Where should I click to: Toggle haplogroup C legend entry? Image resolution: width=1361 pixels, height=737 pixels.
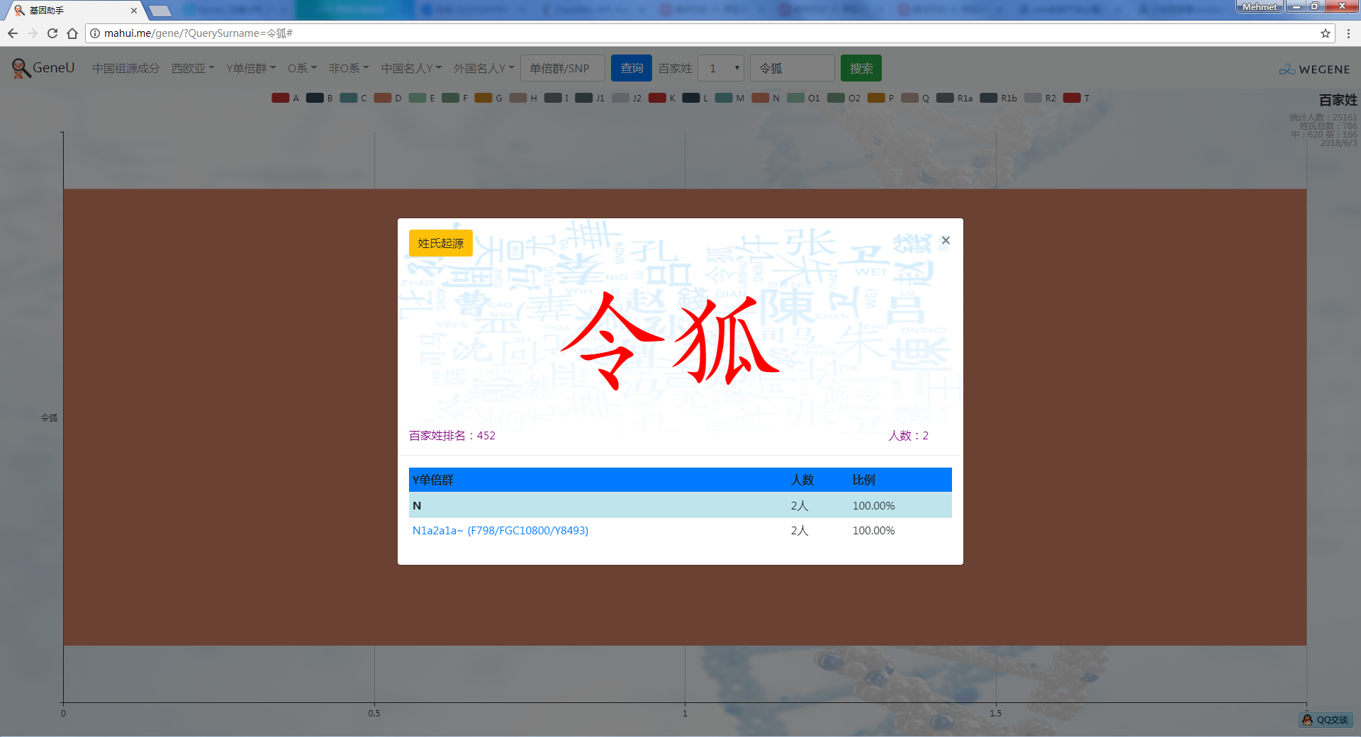click(x=354, y=98)
